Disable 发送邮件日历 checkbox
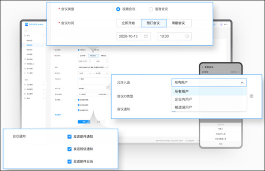Image resolution: width=265 pixels, height=171 pixels. click(69, 162)
